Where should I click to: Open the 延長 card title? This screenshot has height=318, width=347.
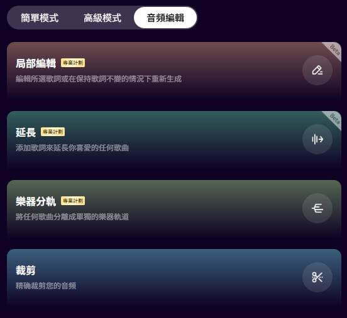[26, 132]
